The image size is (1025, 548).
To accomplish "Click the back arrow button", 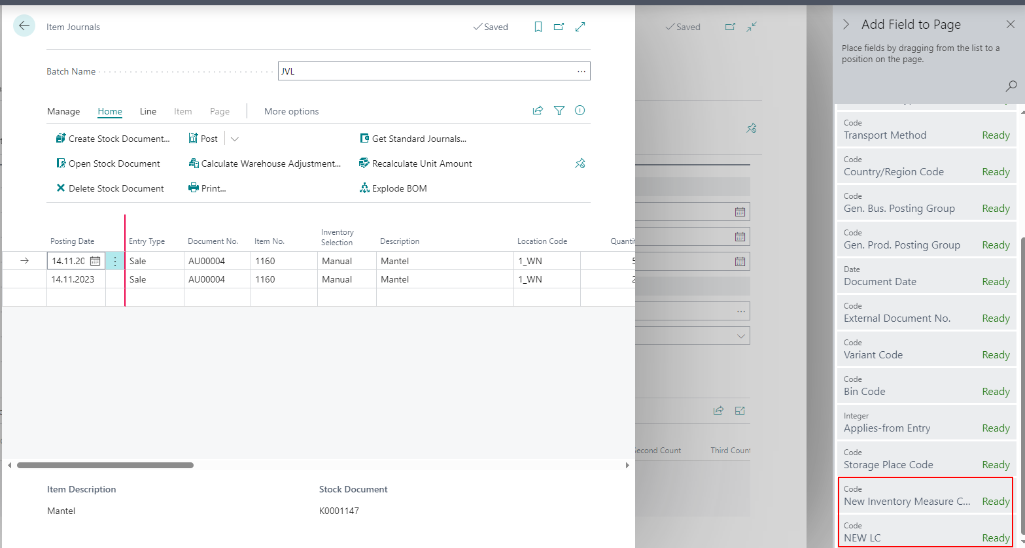I will [x=24, y=26].
